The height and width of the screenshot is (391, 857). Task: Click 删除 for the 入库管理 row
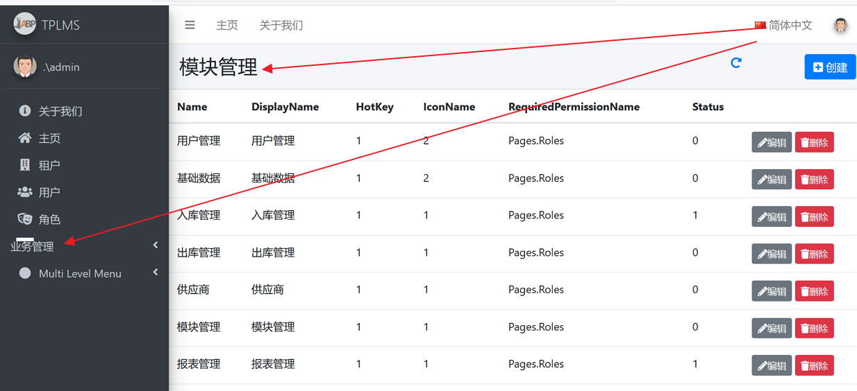click(x=814, y=217)
